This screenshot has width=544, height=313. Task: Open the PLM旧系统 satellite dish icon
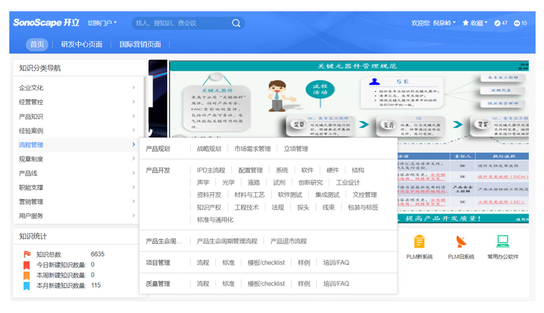click(461, 242)
